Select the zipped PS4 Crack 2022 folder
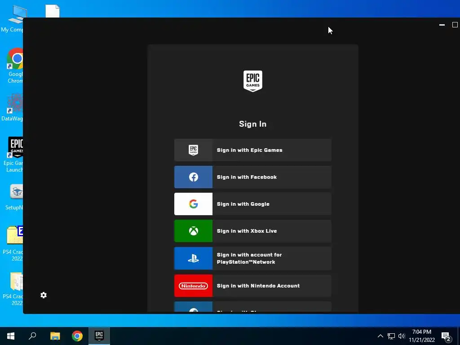The image size is (460, 345). (13, 243)
